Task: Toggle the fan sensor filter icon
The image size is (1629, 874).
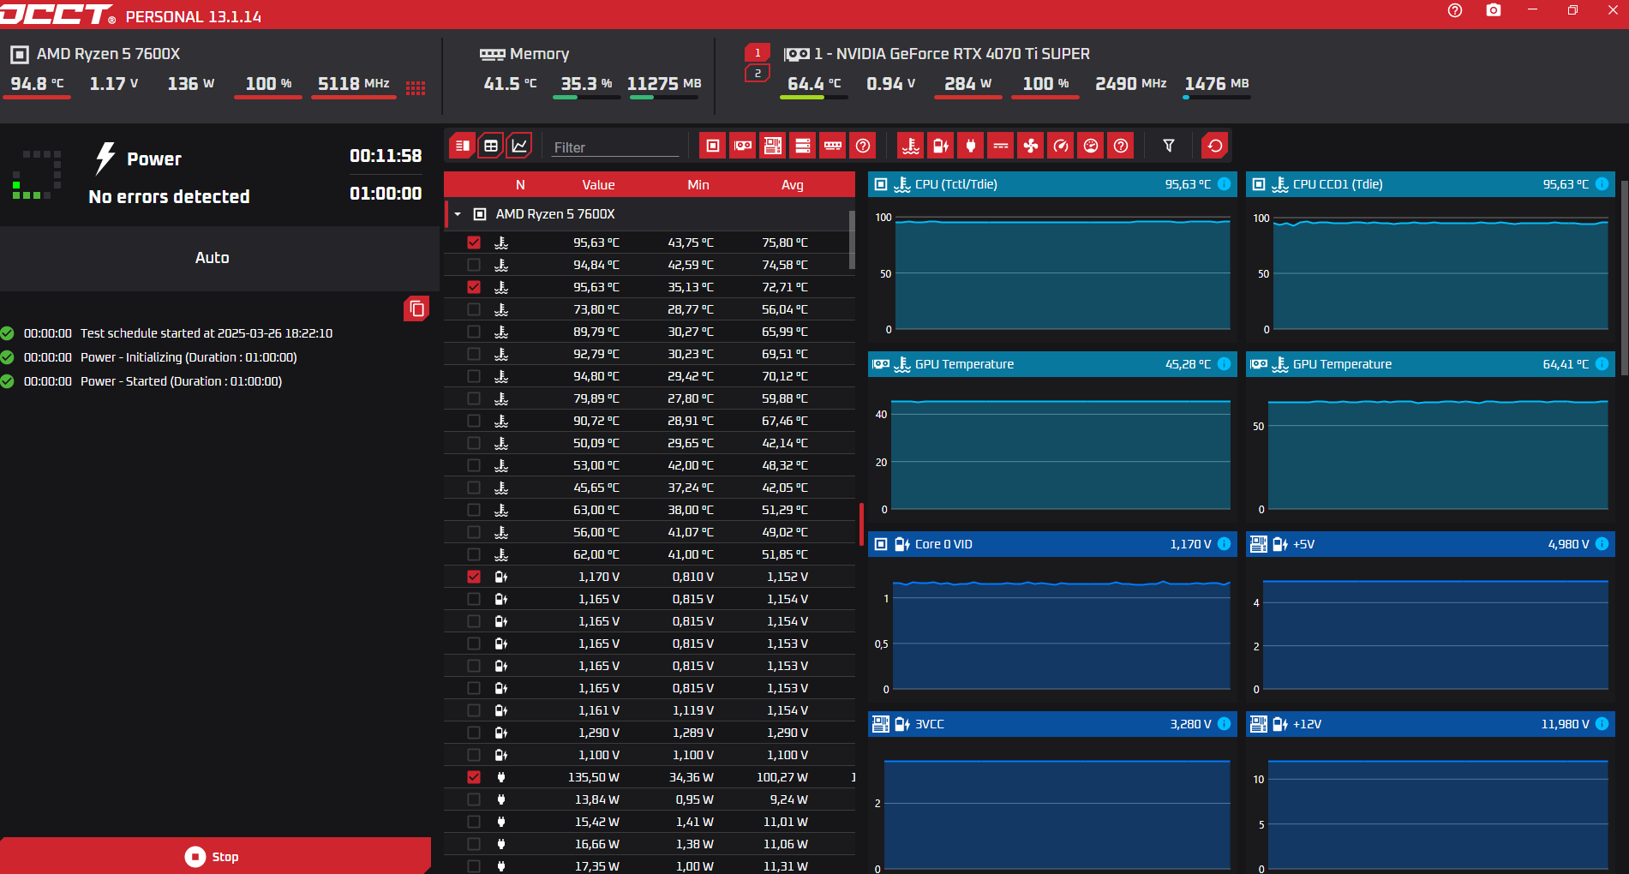Action: [x=1031, y=146]
